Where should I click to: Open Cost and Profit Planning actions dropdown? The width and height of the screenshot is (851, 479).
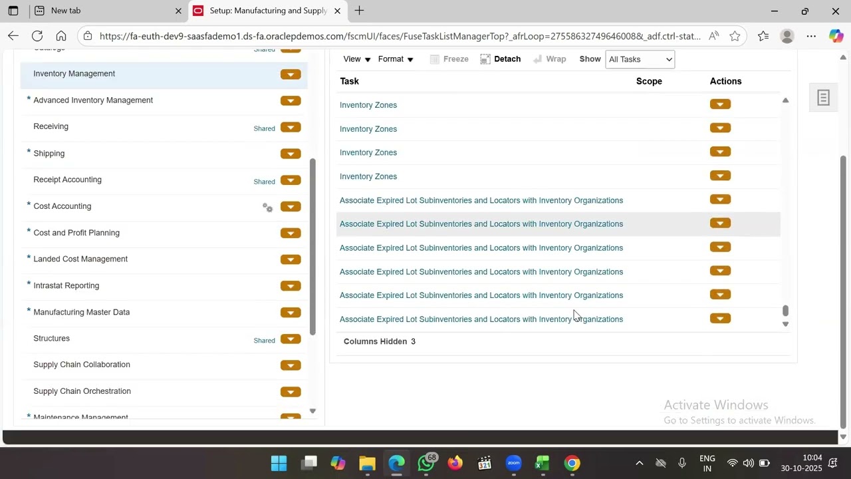(291, 234)
